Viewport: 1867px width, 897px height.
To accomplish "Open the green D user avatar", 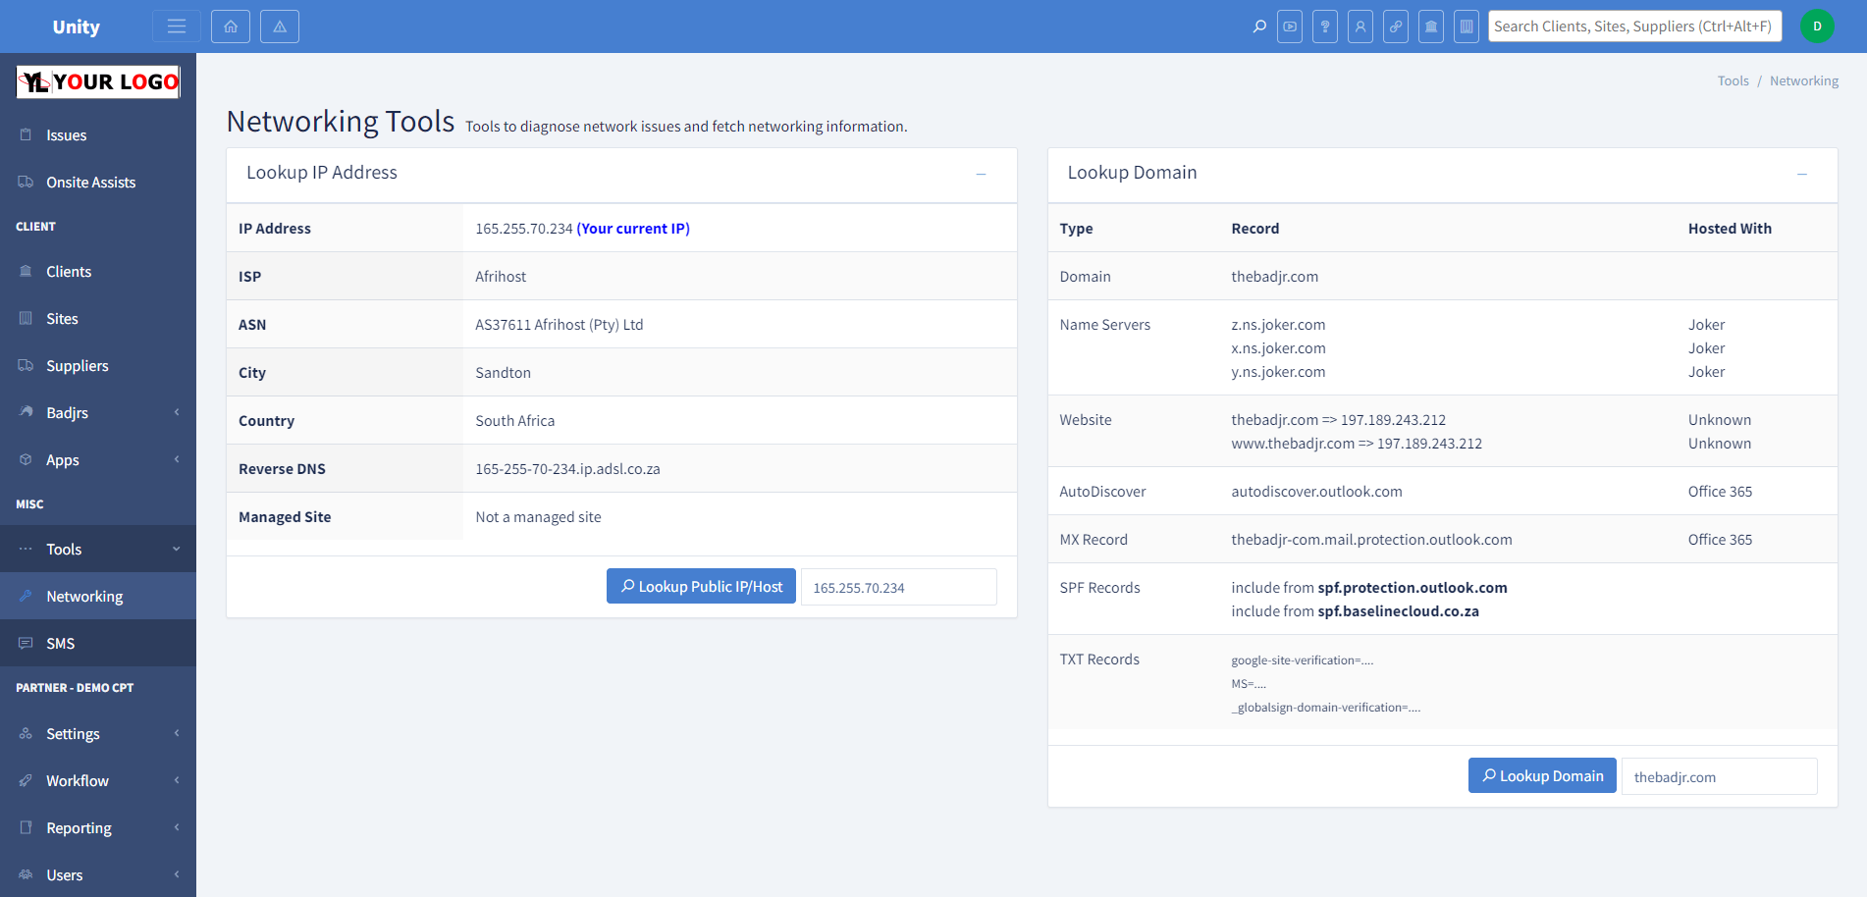I will click(1817, 26).
